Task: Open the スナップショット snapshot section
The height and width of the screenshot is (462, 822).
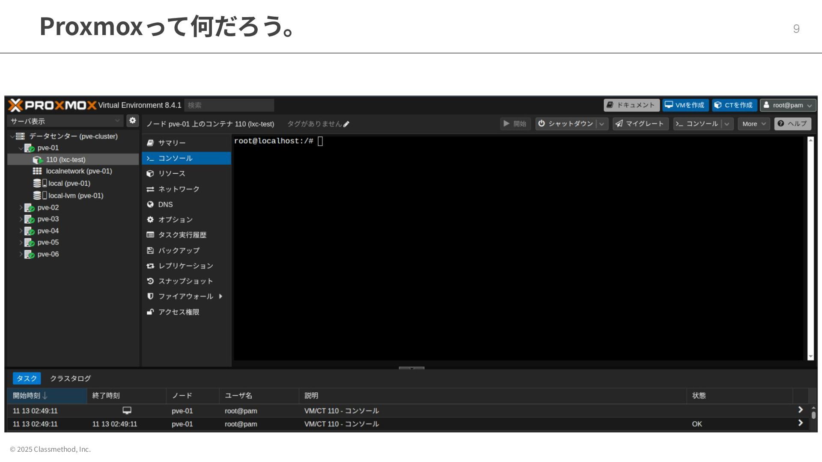Action: (185, 281)
